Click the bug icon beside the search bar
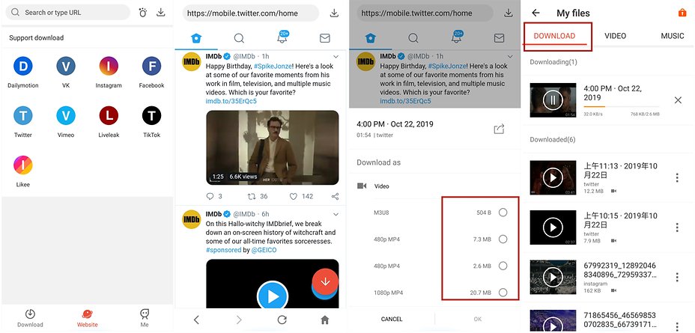 (x=143, y=13)
